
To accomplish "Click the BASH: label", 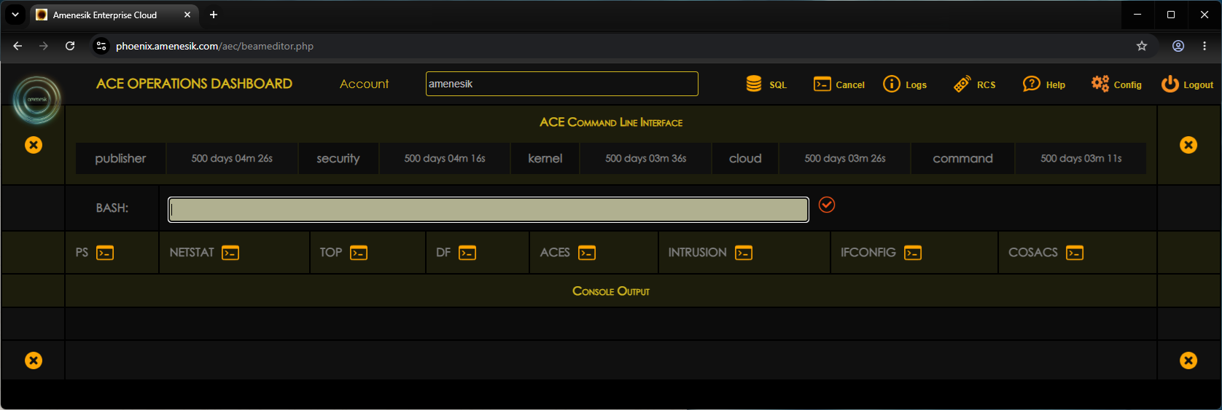I will pos(112,208).
